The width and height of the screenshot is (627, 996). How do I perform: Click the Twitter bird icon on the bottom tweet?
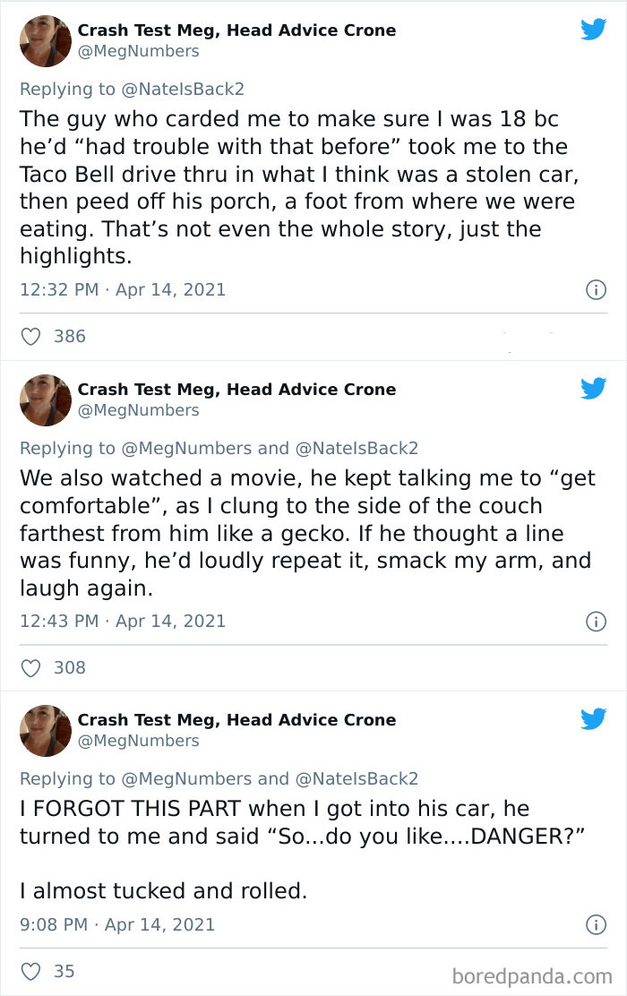click(593, 719)
